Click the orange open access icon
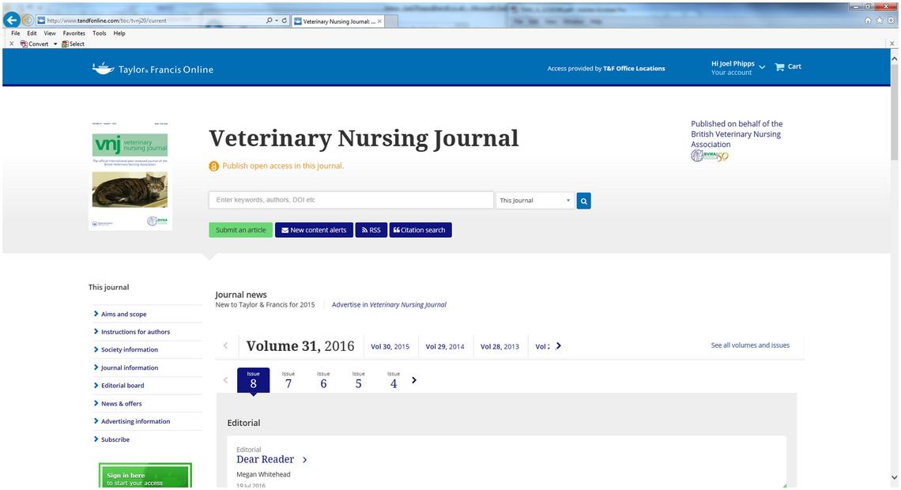This screenshot has height=490, width=901. point(213,166)
